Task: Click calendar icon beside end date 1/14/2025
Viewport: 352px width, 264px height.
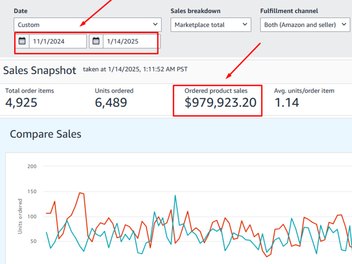Action: click(x=96, y=41)
